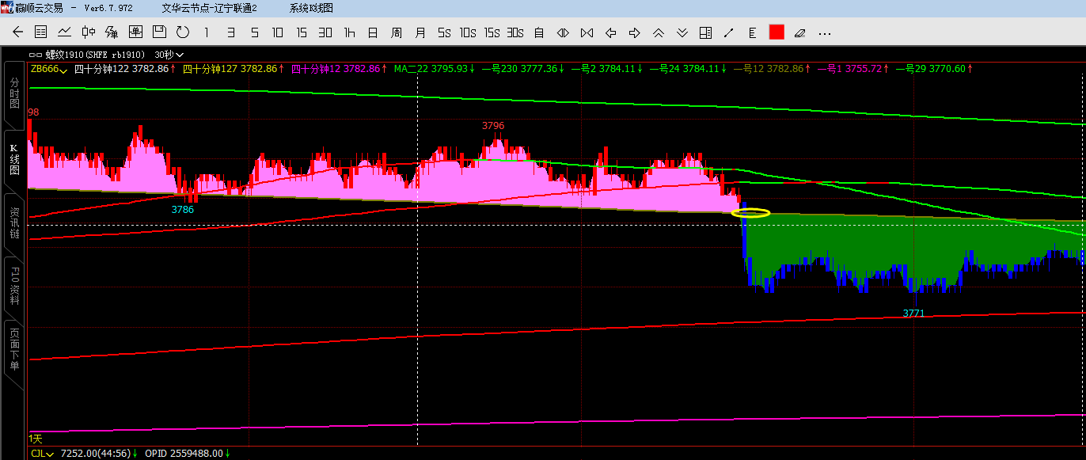Select the 日 daily period button
The image size is (1086, 460).
tap(373, 32)
